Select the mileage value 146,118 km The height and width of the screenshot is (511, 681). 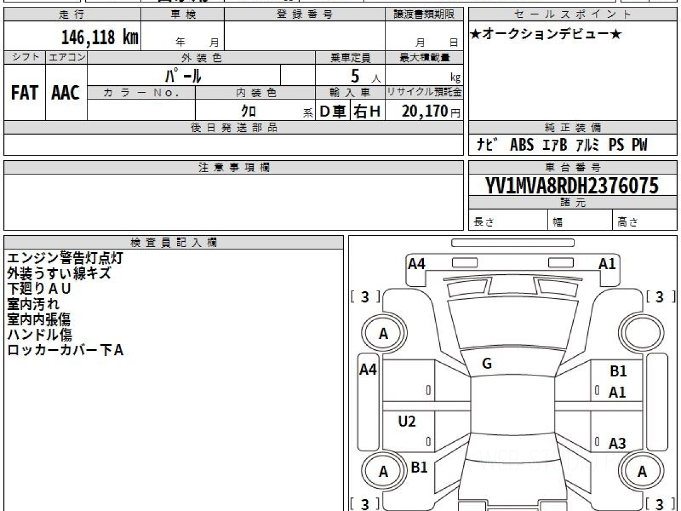point(100,37)
